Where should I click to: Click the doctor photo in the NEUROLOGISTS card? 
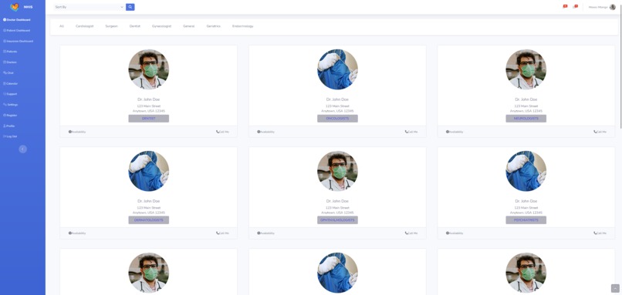[526, 69]
